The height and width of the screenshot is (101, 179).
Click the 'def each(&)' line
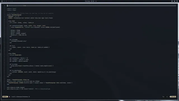[19, 61]
